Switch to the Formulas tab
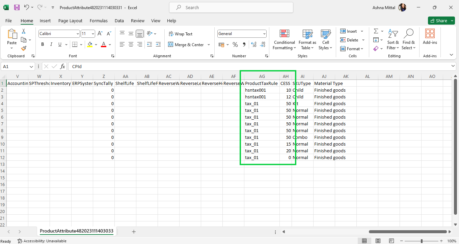The image size is (459, 244). (x=99, y=21)
